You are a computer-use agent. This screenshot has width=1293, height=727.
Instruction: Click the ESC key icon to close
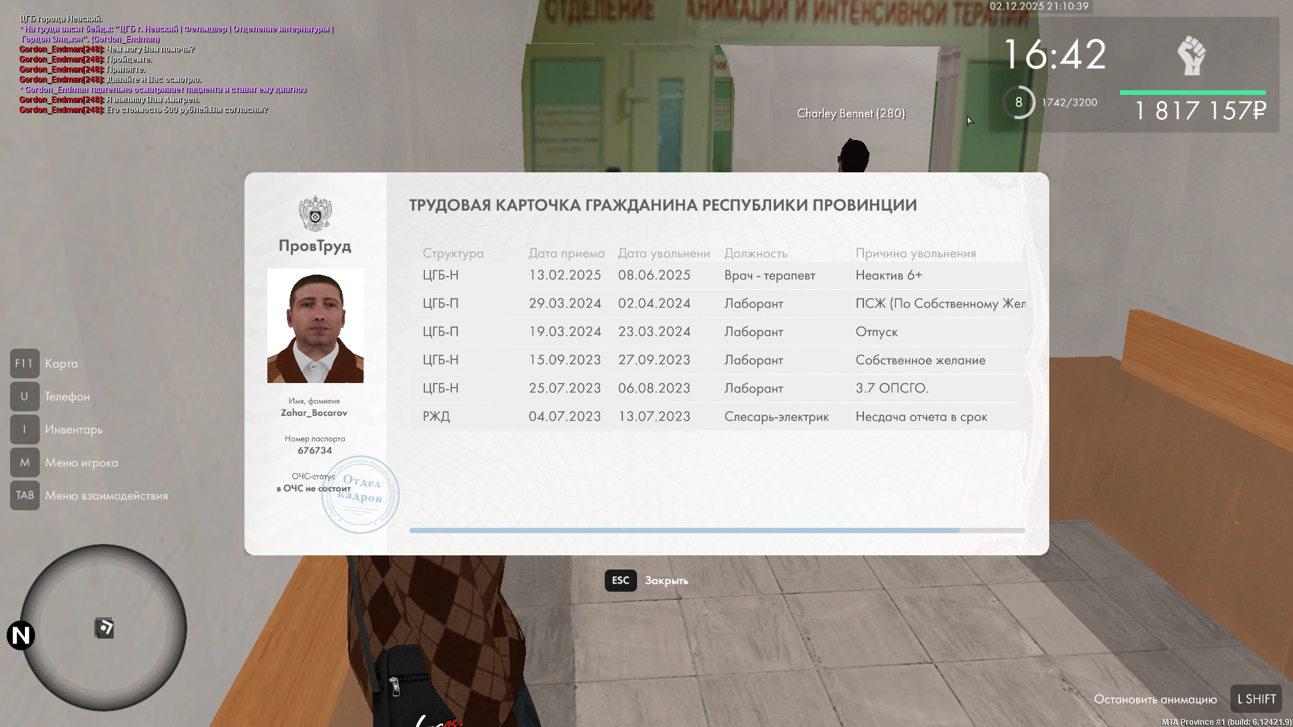620,580
